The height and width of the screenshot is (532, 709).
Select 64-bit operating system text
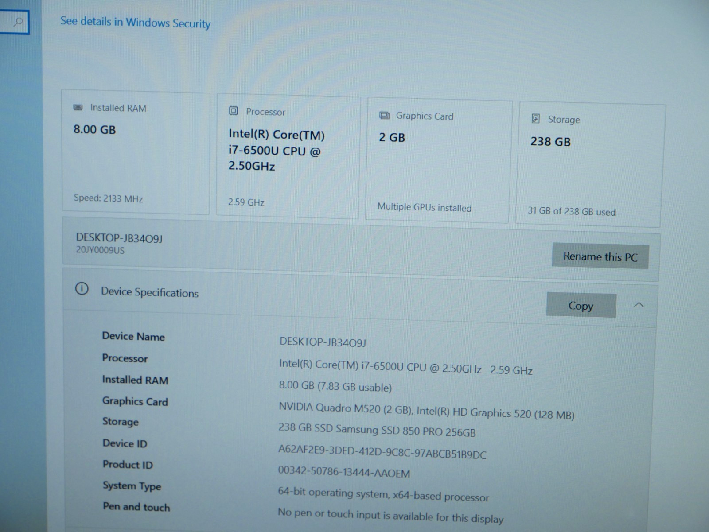383,494
